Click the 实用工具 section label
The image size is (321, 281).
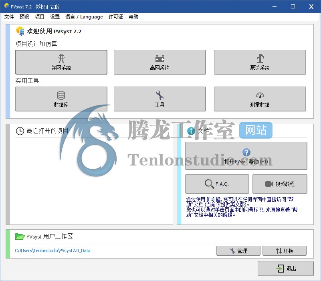(27, 81)
